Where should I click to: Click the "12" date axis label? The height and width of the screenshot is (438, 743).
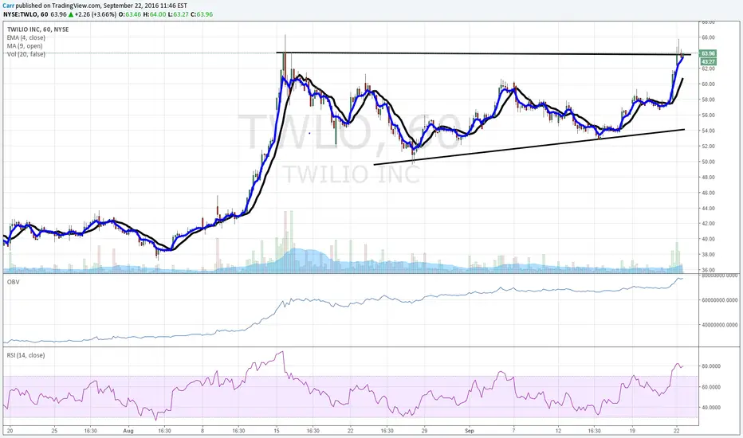(558, 431)
